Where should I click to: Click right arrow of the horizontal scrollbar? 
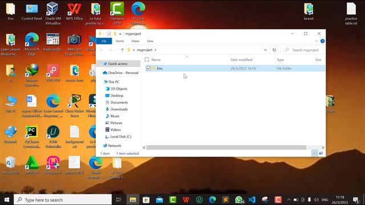(323, 147)
